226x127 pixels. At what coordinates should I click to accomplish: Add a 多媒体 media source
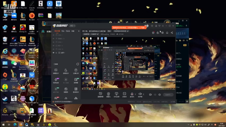coord(124,95)
